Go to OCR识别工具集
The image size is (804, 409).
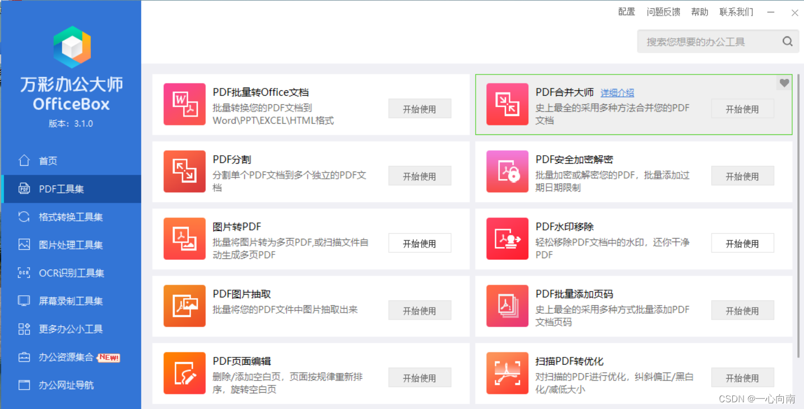click(71, 273)
